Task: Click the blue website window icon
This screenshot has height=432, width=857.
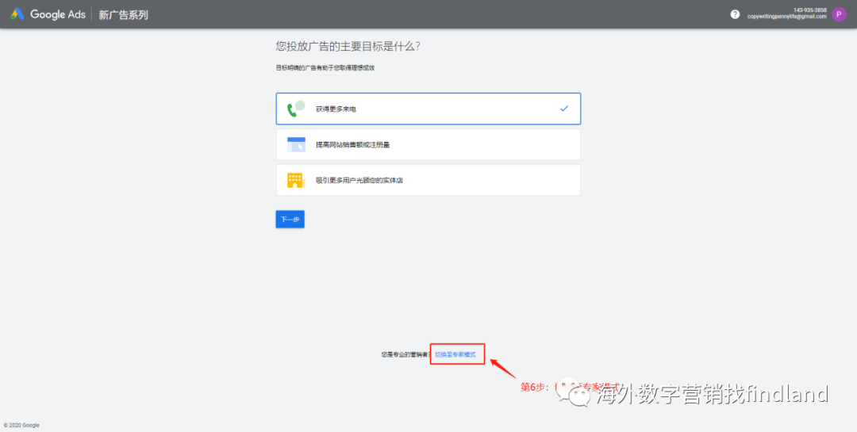Action: (296, 145)
